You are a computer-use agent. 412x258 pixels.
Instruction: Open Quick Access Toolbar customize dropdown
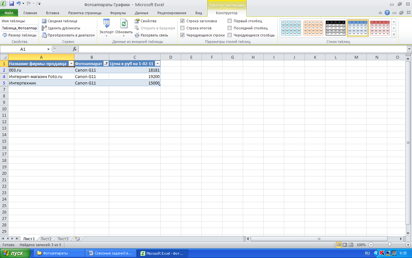(x=39, y=4)
